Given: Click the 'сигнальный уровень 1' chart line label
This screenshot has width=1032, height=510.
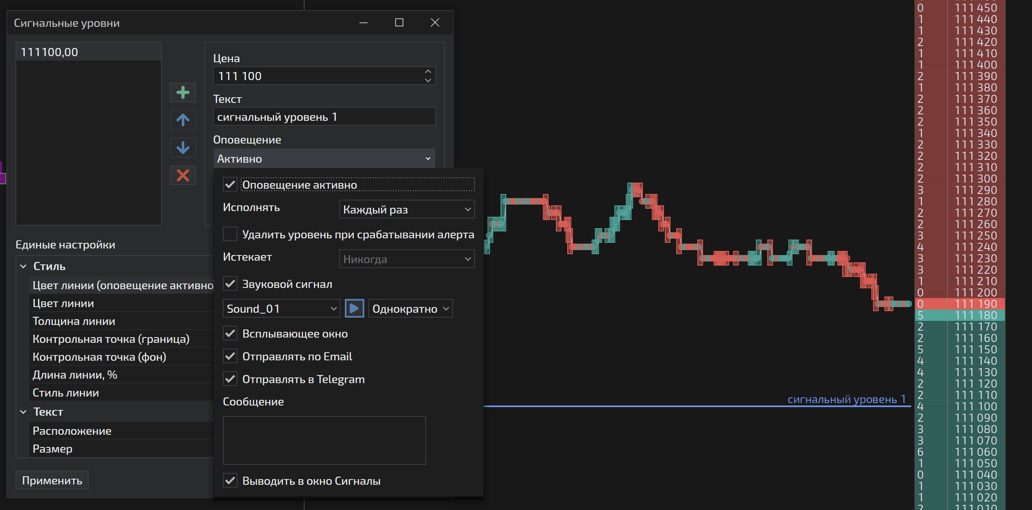Looking at the screenshot, I should pyautogui.click(x=846, y=399).
